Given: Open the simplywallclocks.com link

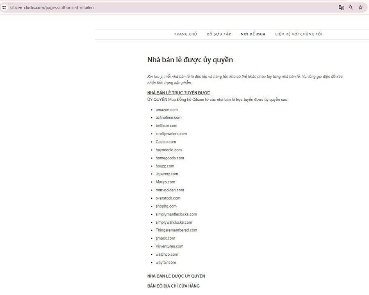Looking at the screenshot, I should (174, 222).
